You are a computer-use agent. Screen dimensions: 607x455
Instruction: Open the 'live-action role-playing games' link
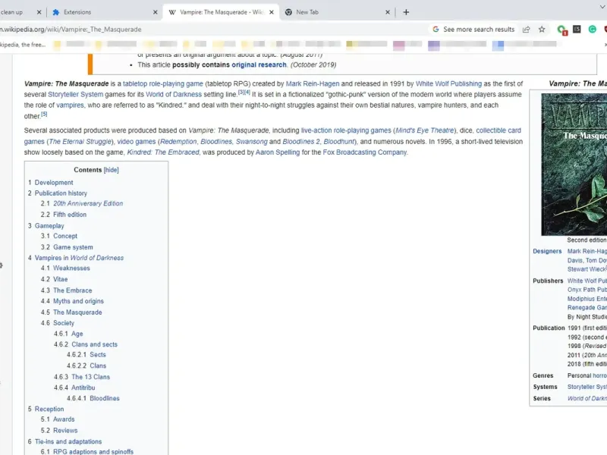coord(346,130)
